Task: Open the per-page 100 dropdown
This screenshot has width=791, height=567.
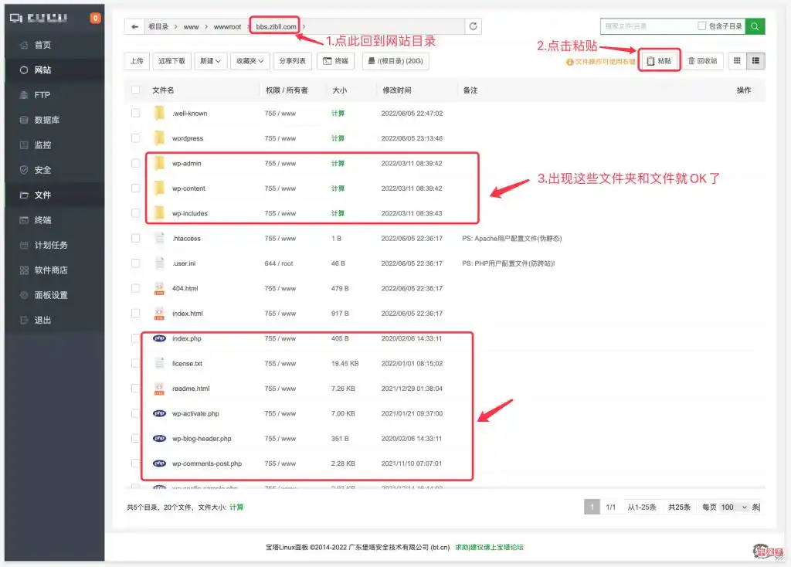Action: pyautogui.click(x=734, y=507)
